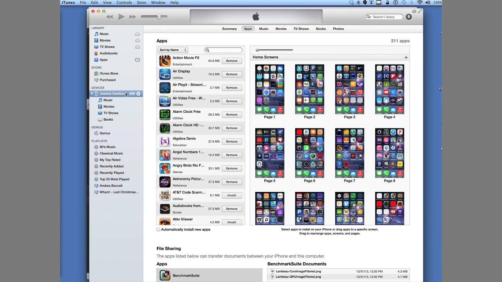Select Lambeau-GPUImageFiltered.png document
The width and height of the screenshot is (502, 282).
coord(339,277)
